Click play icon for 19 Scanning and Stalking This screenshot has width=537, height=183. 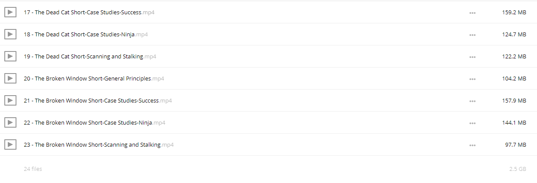coord(10,57)
